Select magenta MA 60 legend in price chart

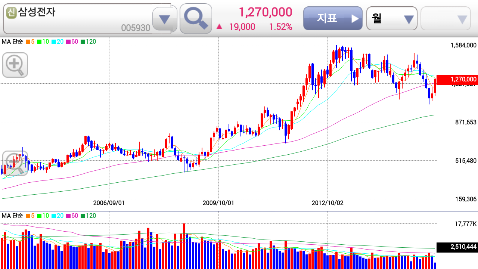tap(72, 41)
